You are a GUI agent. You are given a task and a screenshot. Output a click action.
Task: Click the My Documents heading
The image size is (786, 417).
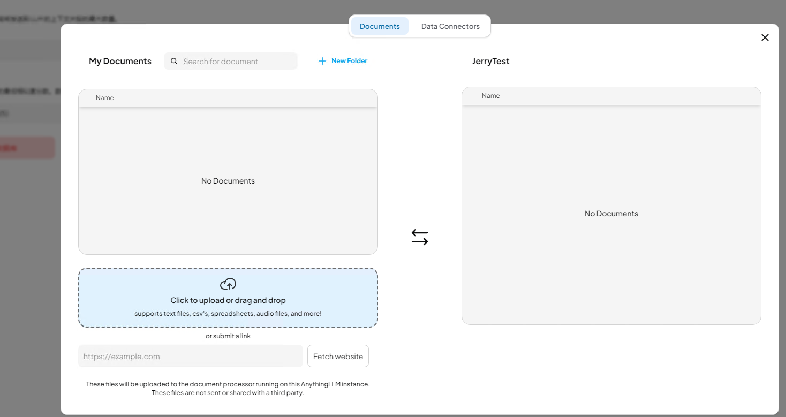click(120, 61)
